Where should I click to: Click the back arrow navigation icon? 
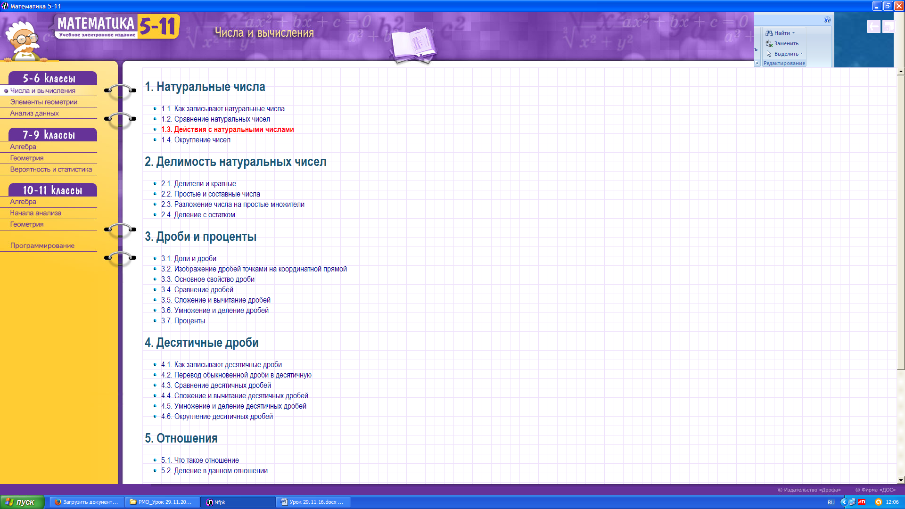873,26
